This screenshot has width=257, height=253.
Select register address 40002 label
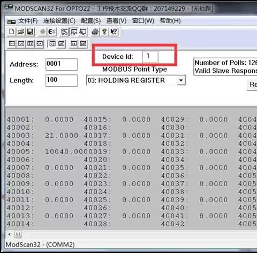point(20,127)
